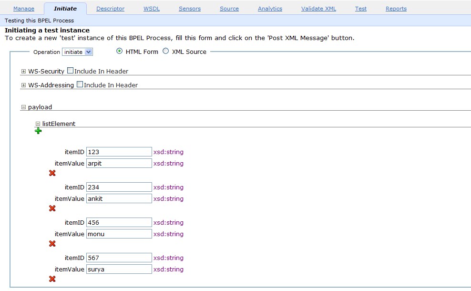Collapse the payload section
471x291 pixels.
point(23,107)
